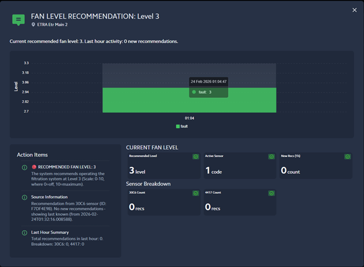Click info icon beside Source Information
364x267 pixels.
(x=24, y=197)
